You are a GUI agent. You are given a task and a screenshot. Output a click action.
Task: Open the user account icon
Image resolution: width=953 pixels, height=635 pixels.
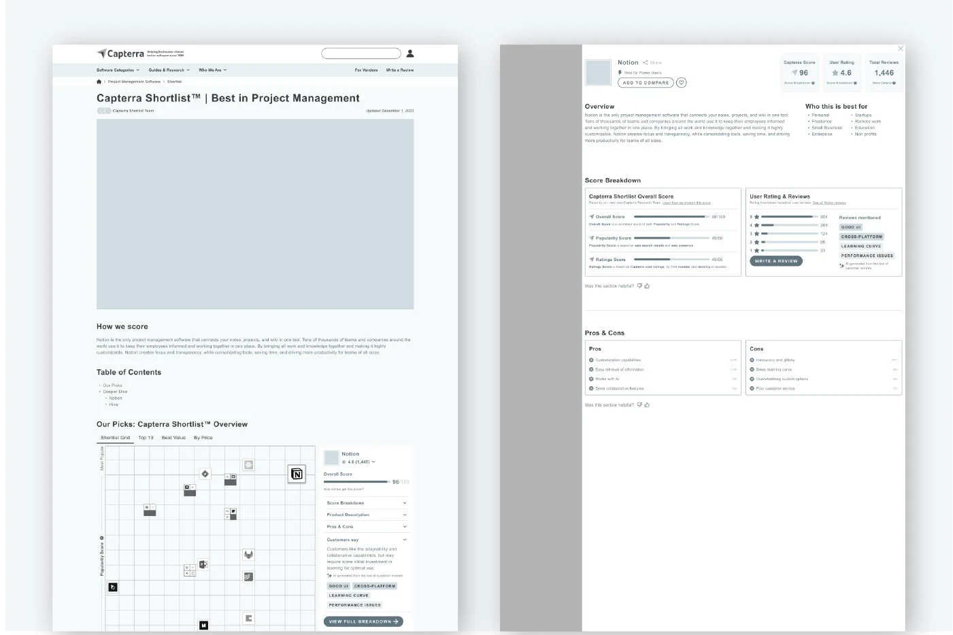(x=410, y=53)
